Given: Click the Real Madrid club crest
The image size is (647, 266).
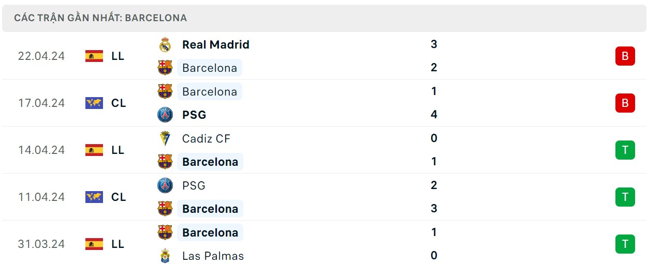Looking at the screenshot, I should point(165,45).
